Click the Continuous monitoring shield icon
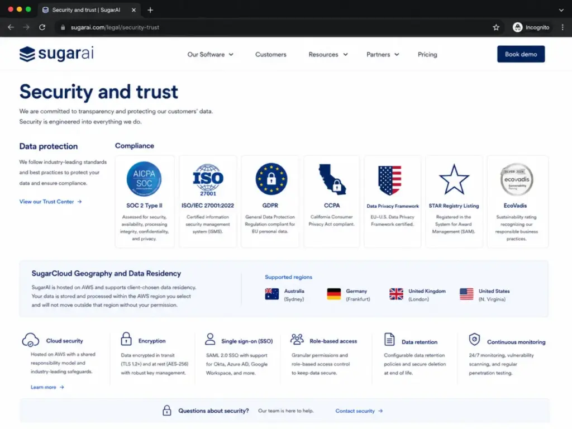The image size is (572, 429). click(x=474, y=339)
